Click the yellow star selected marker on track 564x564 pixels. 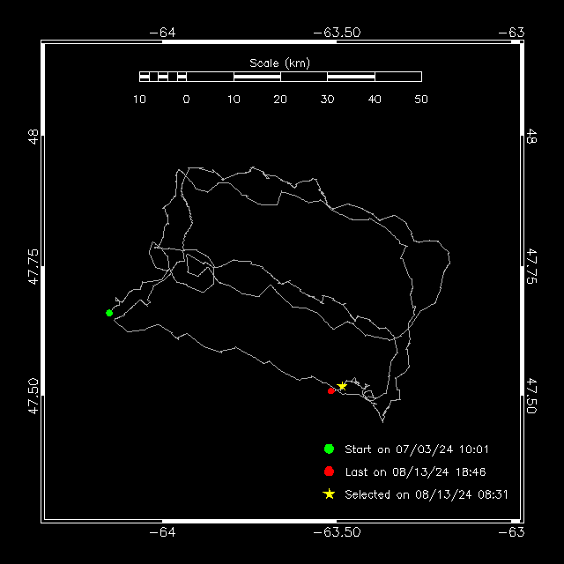(342, 386)
